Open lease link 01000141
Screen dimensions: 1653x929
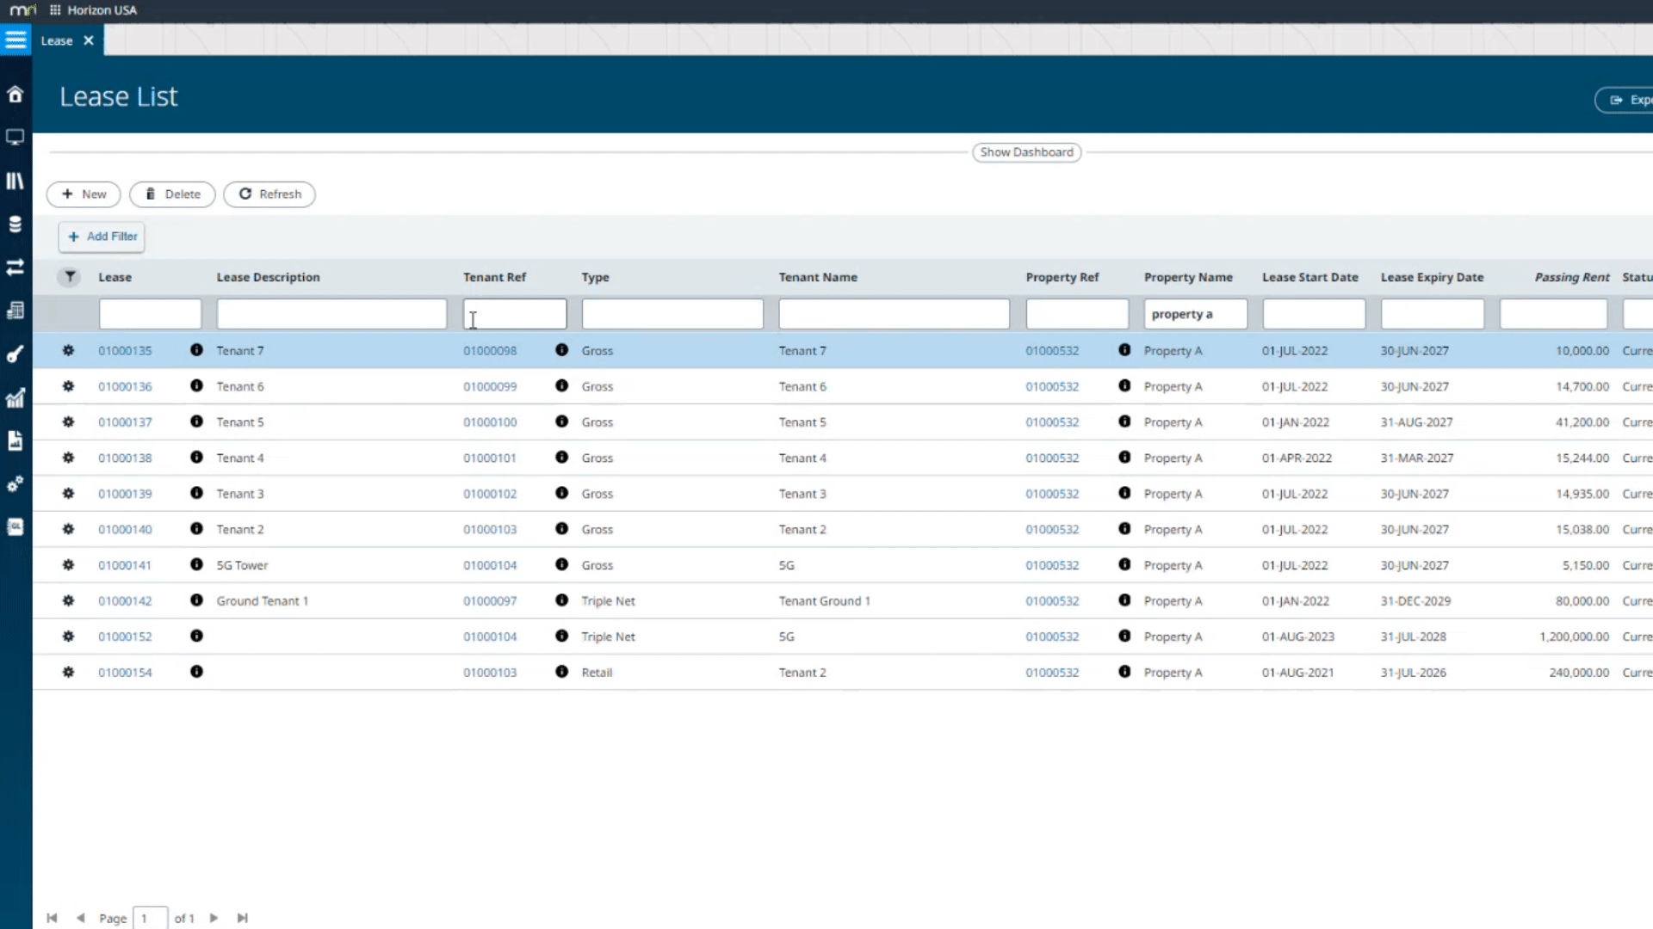point(125,565)
